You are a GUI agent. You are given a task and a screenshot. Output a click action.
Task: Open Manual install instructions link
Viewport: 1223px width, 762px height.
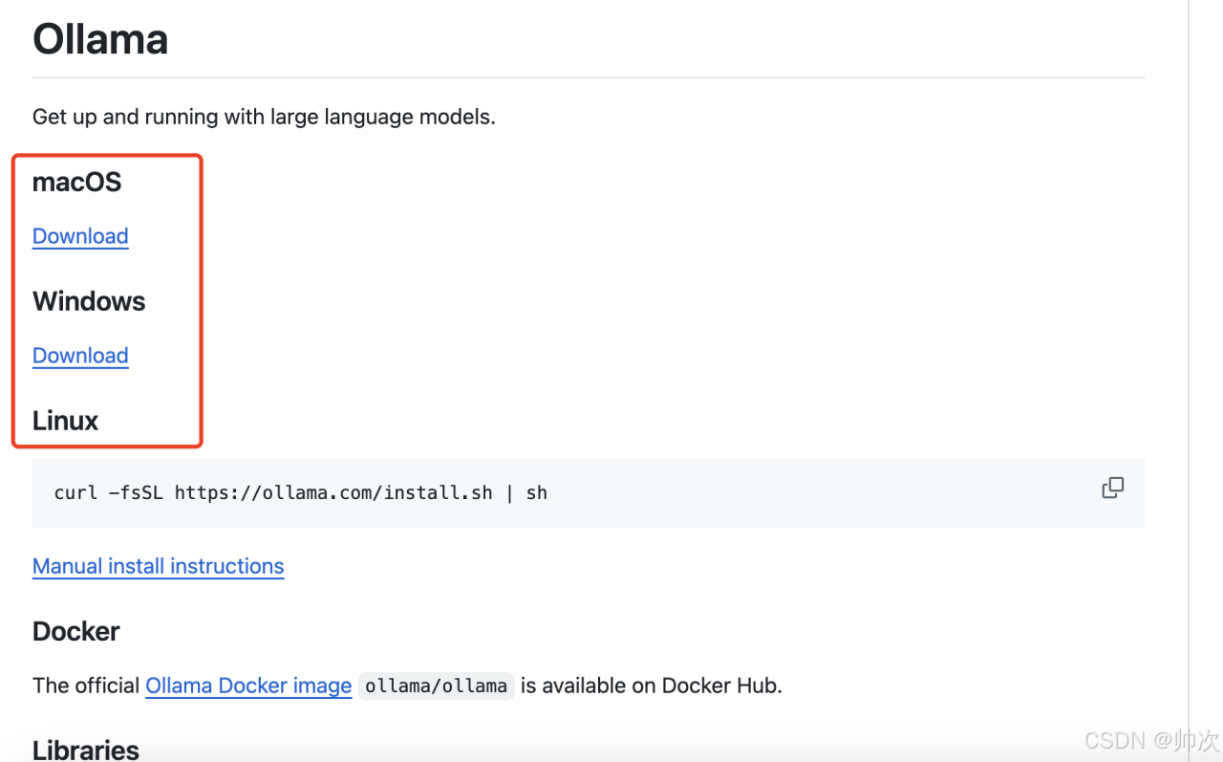point(159,566)
